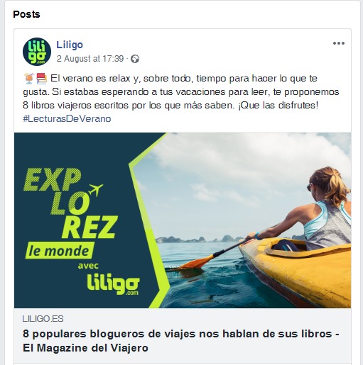
Task: Click the Public globe privacy icon
Action: (x=135, y=59)
